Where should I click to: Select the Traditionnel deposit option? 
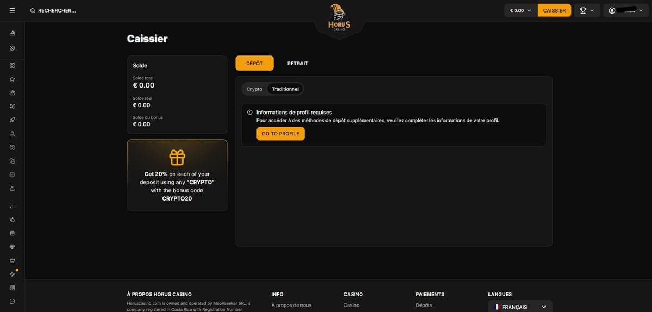pyautogui.click(x=285, y=89)
